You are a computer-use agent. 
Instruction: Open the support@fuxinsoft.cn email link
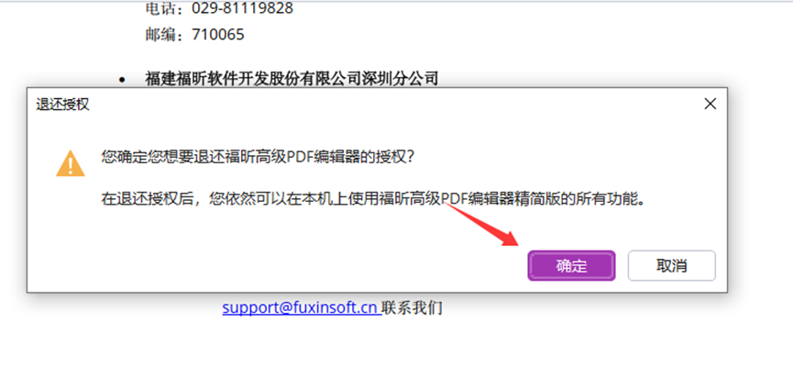click(x=301, y=307)
